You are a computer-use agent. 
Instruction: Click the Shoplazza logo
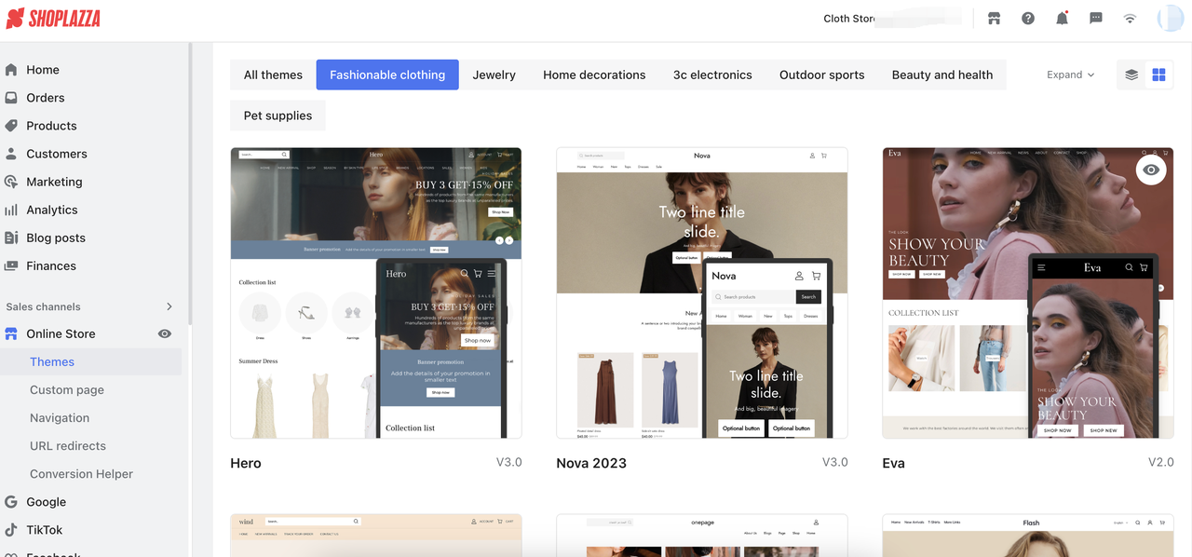coord(53,18)
